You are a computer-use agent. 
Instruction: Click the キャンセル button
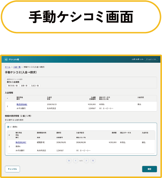point(12,169)
